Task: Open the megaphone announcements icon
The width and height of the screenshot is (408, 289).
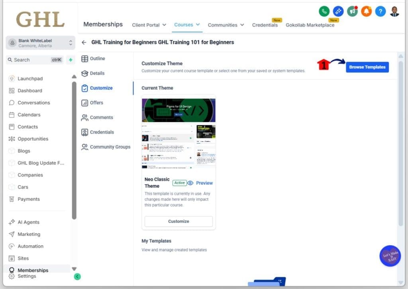Action: click(352, 11)
